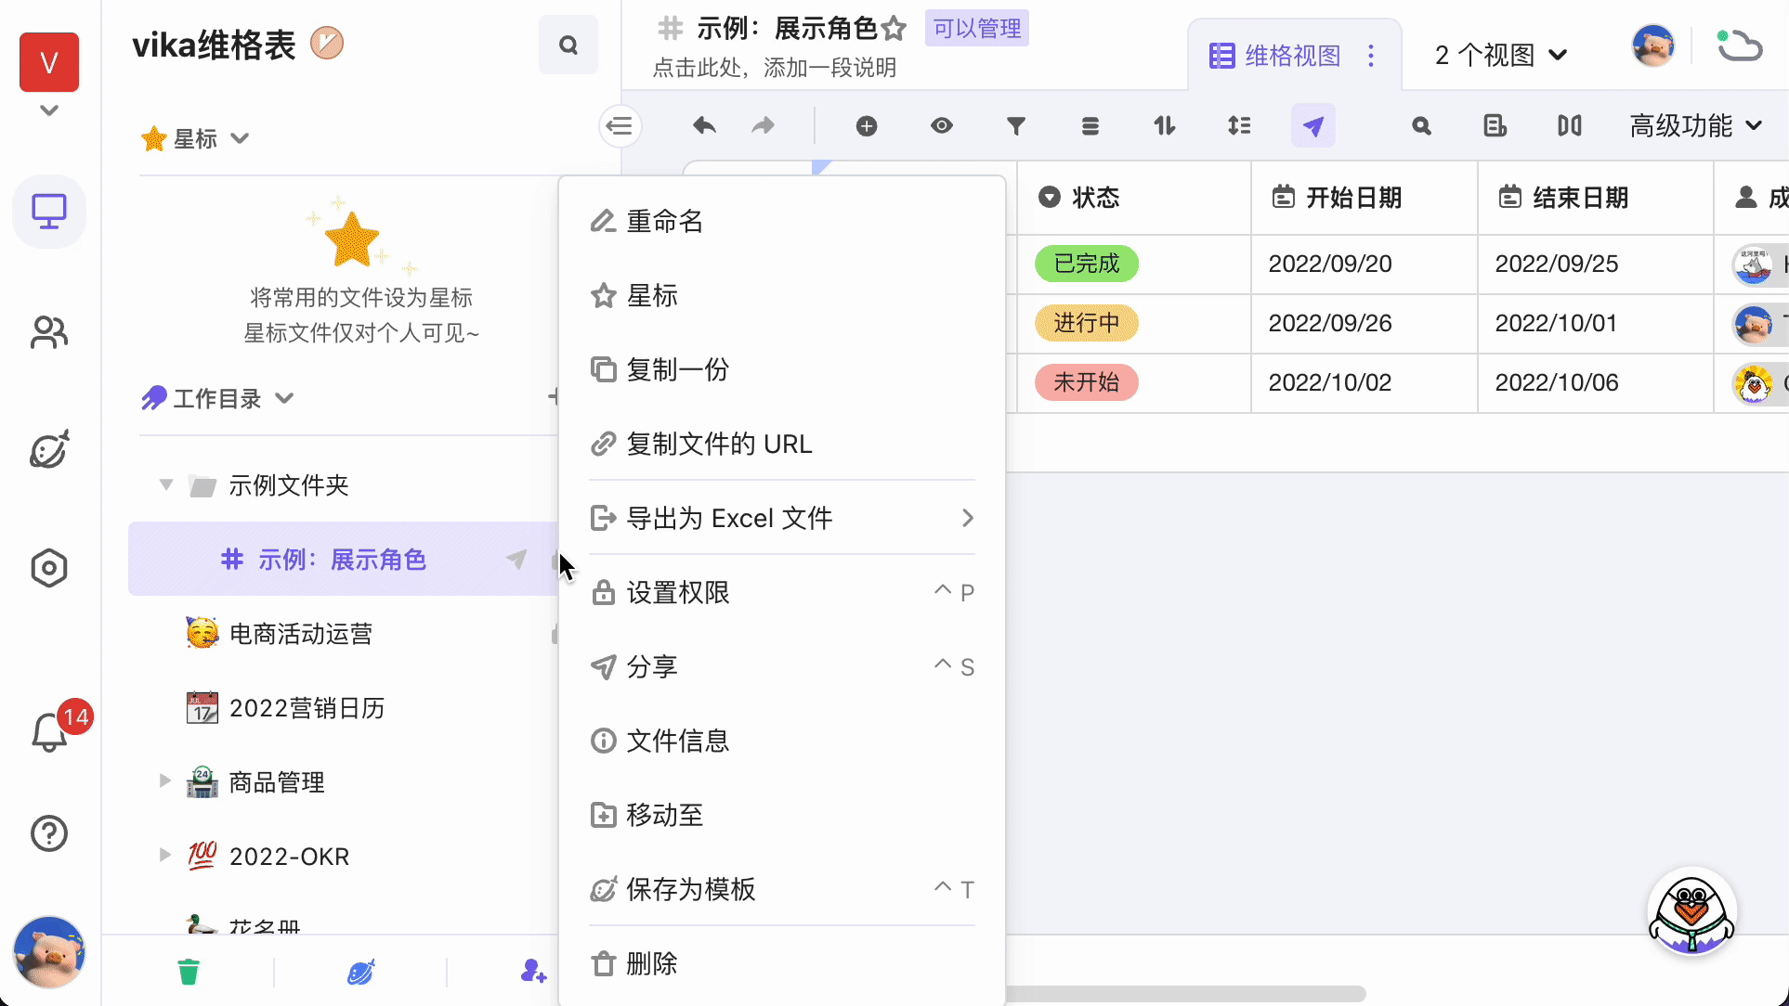Click 删除 in the context menu

click(x=652, y=963)
